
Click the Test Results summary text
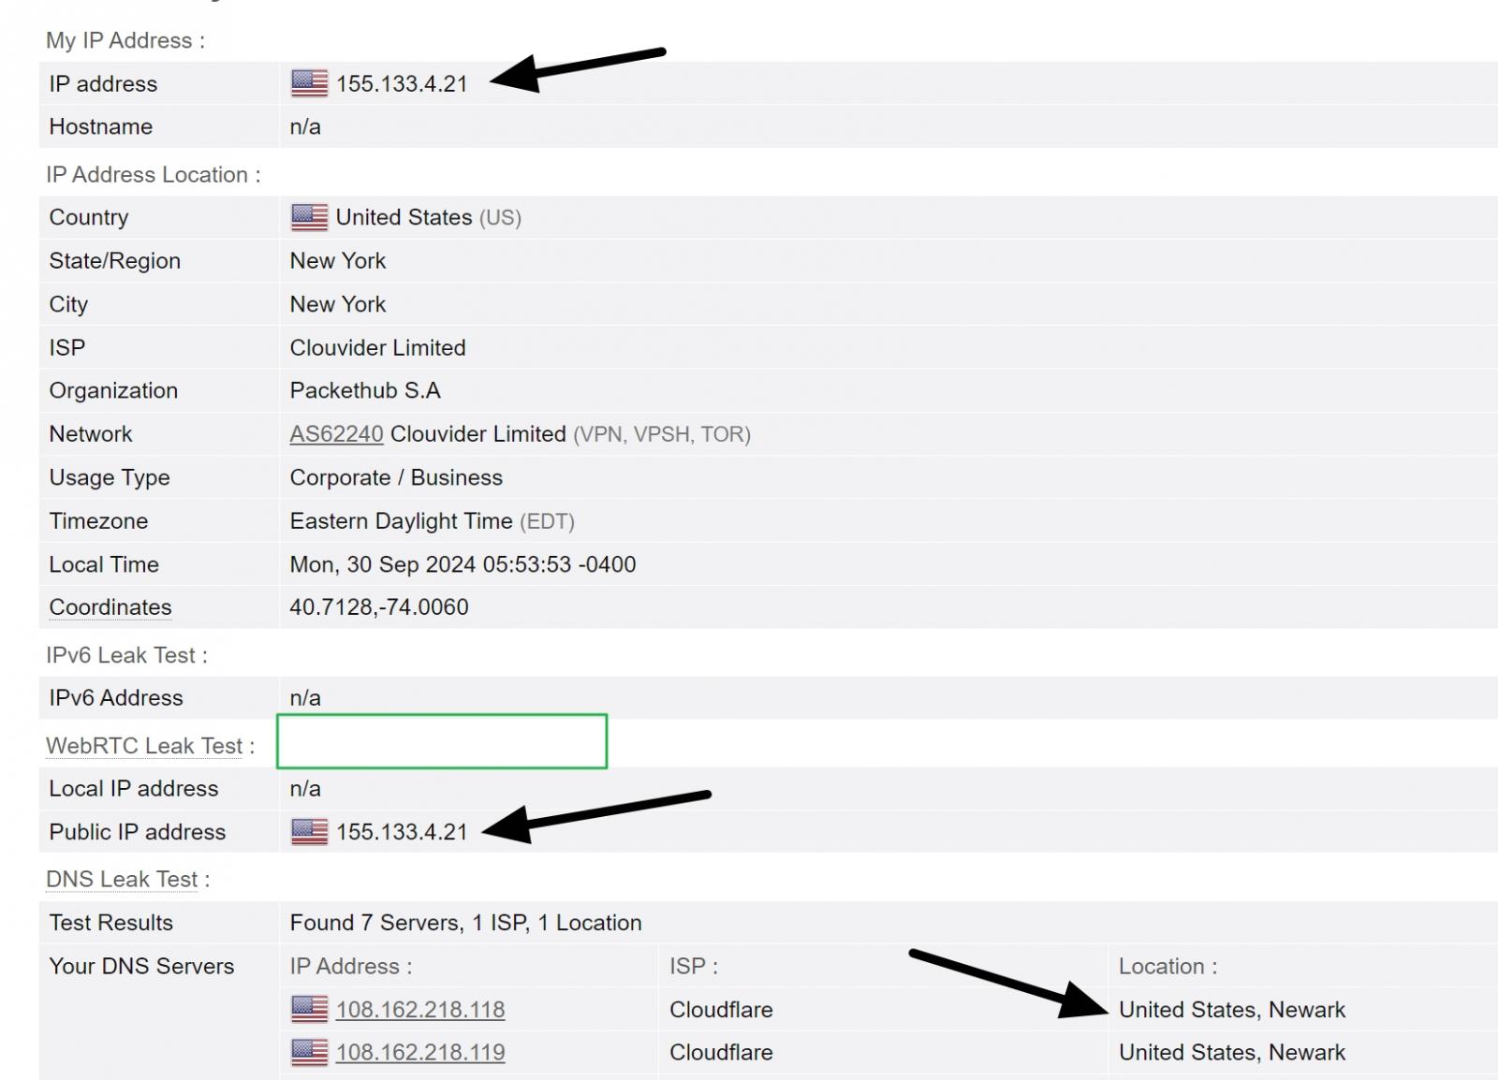(x=465, y=922)
